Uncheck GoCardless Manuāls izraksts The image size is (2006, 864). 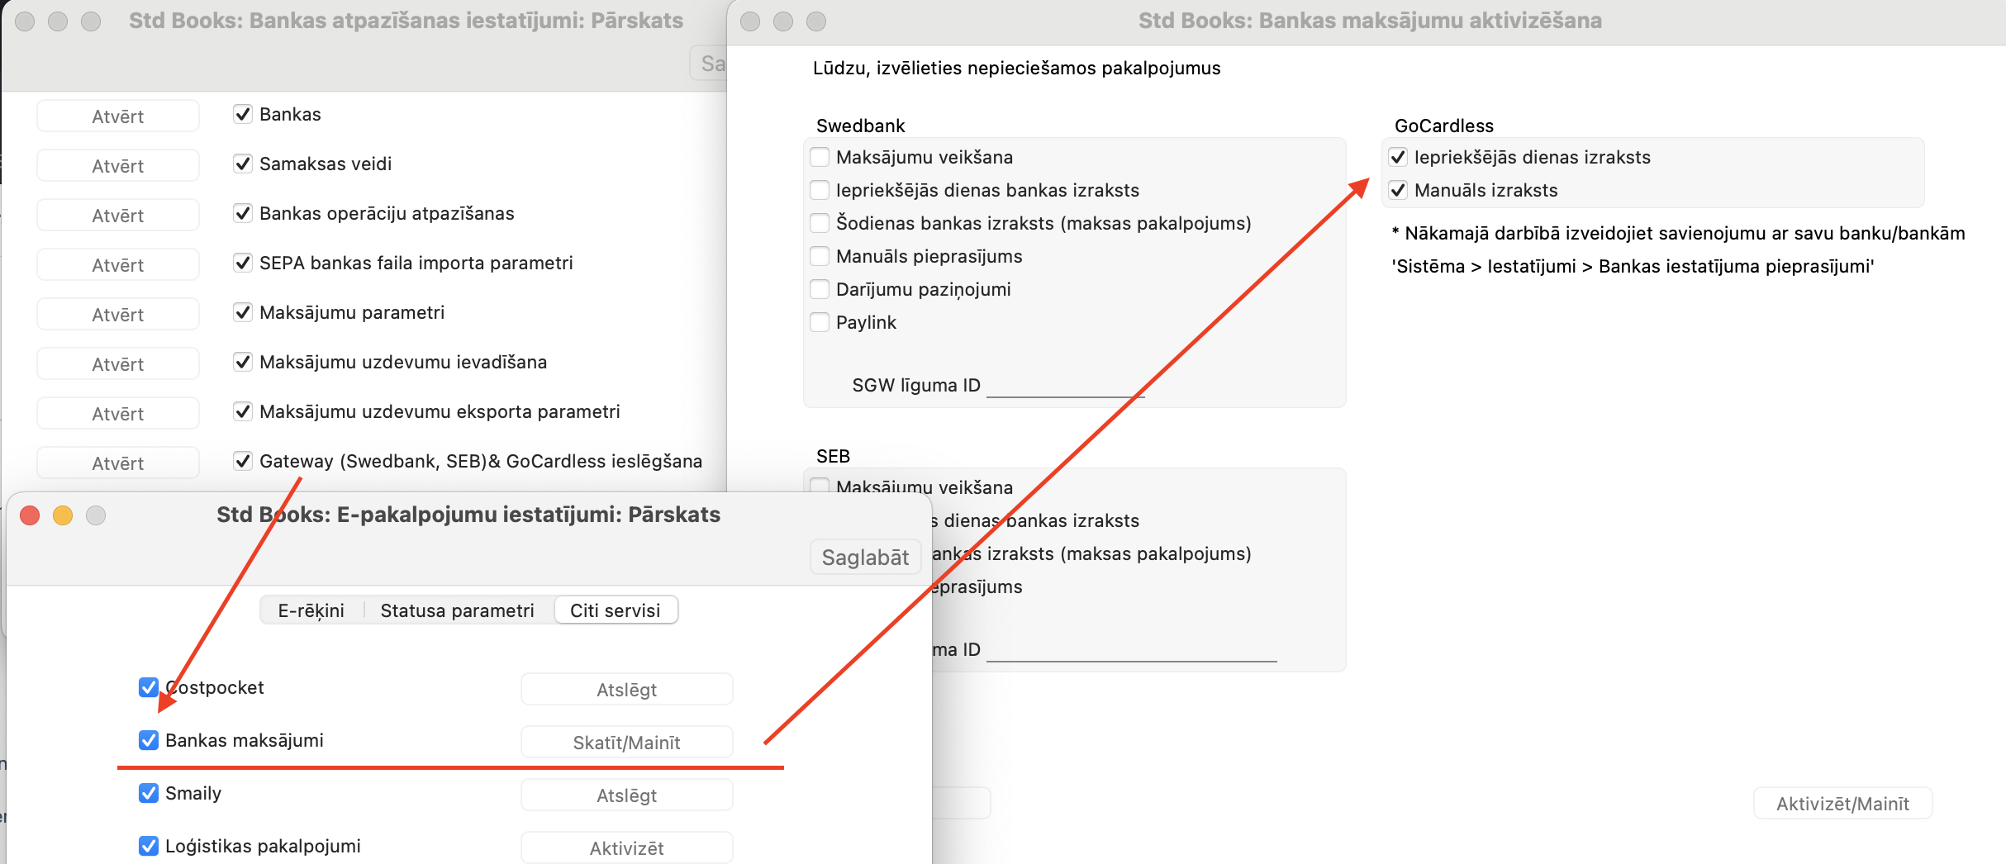pos(1398,190)
